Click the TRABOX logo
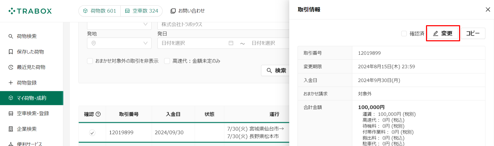Screen dimensions: 494x146 [30, 11]
